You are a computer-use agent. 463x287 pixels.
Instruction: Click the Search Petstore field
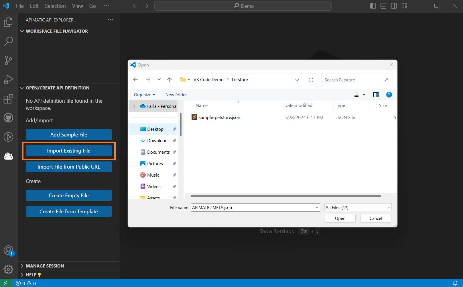(x=357, y=80)
